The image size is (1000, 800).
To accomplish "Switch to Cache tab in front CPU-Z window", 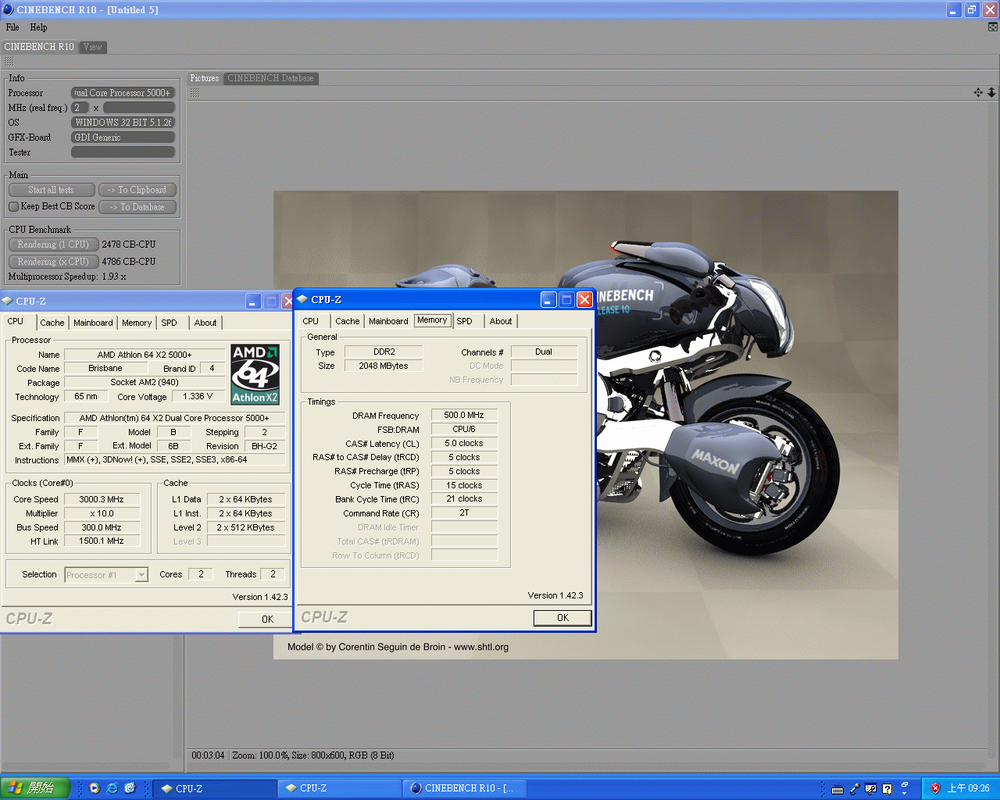I will [348, 321].
